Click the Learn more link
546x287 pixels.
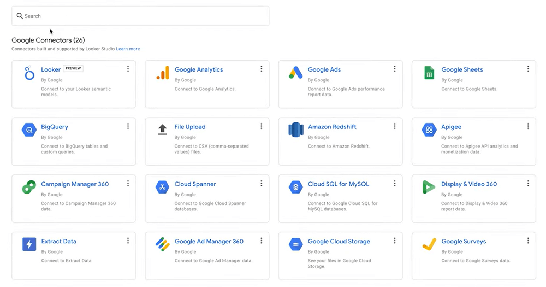click(128, 49)
